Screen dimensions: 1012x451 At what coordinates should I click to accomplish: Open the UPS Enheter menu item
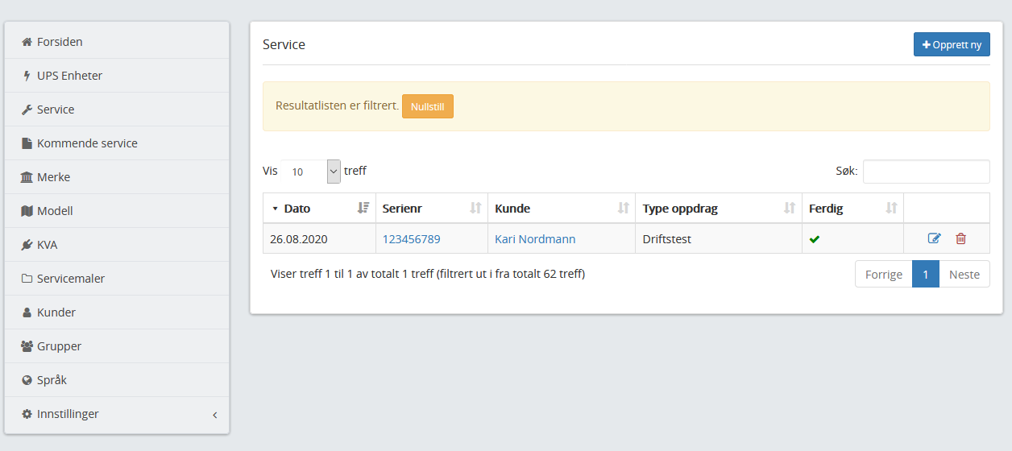69,76
